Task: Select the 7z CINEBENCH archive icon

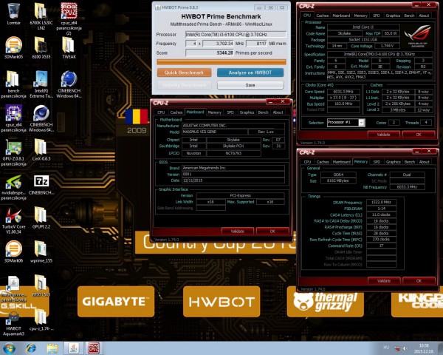Action: click(41, 185)
